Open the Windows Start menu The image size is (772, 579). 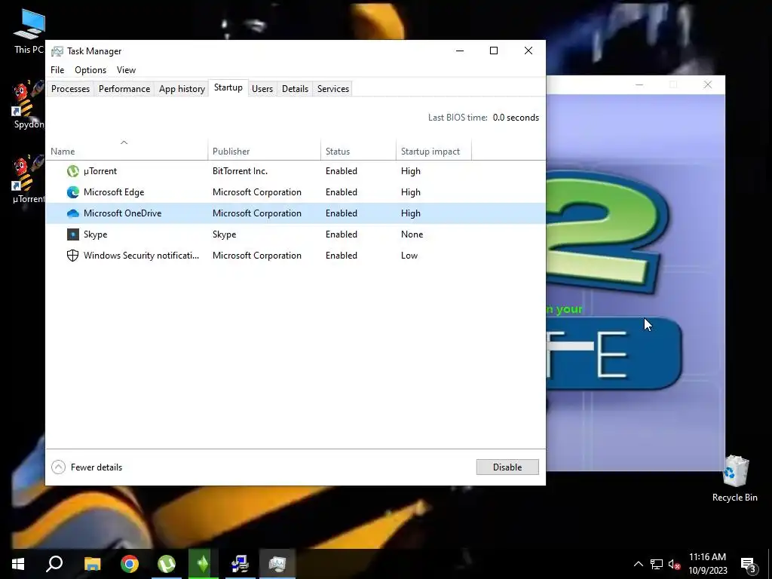pos(18,564)
